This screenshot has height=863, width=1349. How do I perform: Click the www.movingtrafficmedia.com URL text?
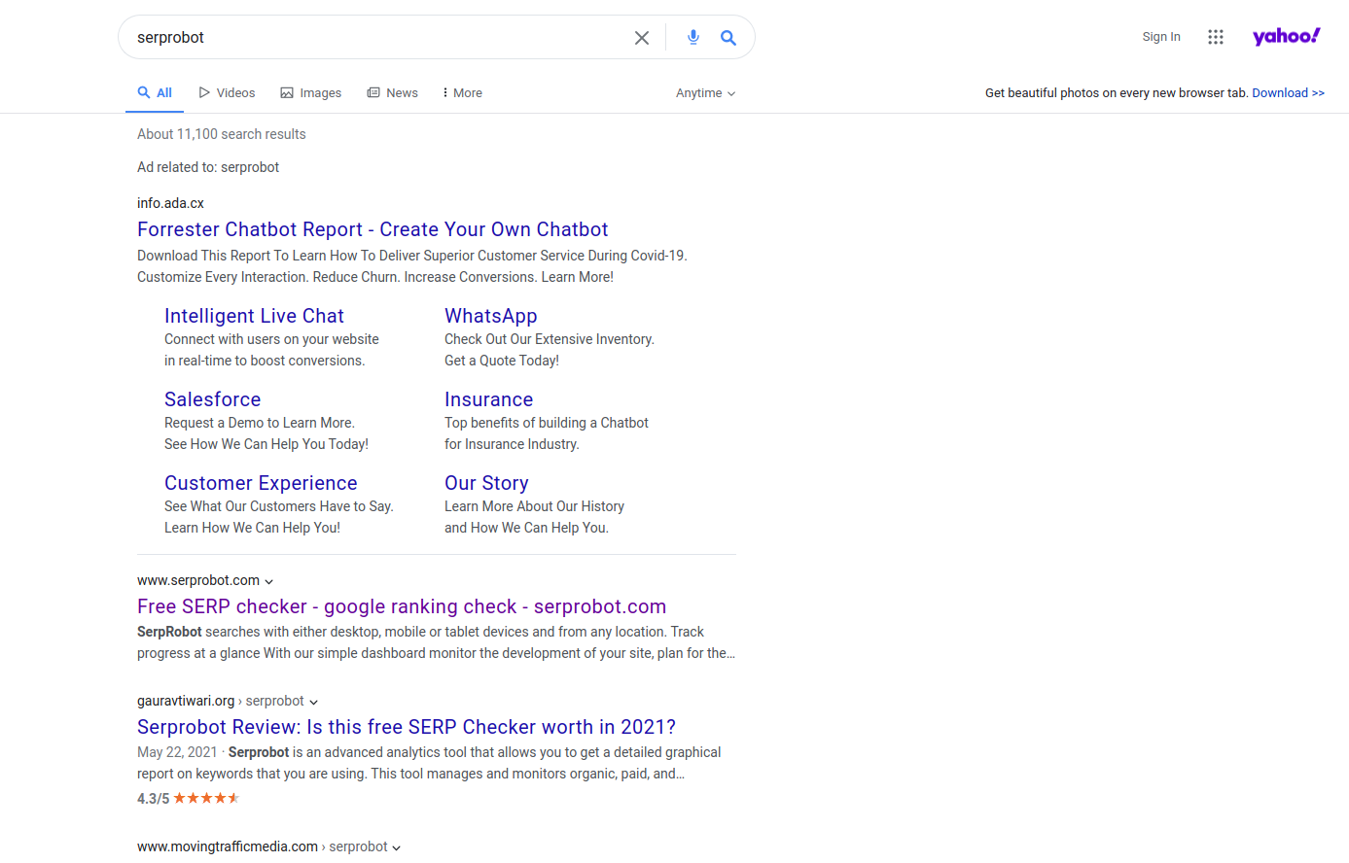[x=228, y=846]
